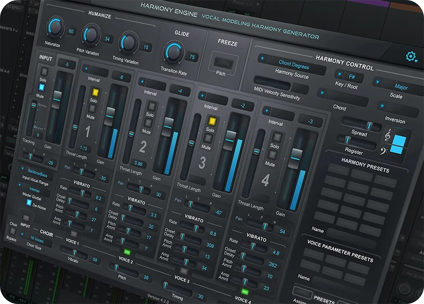
Task: Toggle Mute on voice 2
Action: pos(148,123)
